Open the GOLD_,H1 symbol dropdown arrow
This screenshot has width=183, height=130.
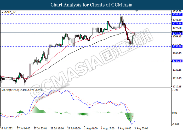[x=2, y=12]
